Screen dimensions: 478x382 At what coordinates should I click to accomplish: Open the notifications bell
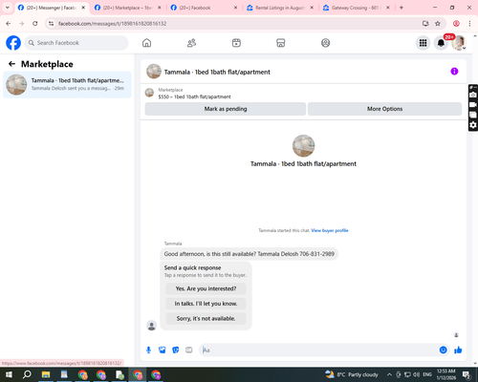click(x=441, y=43)
